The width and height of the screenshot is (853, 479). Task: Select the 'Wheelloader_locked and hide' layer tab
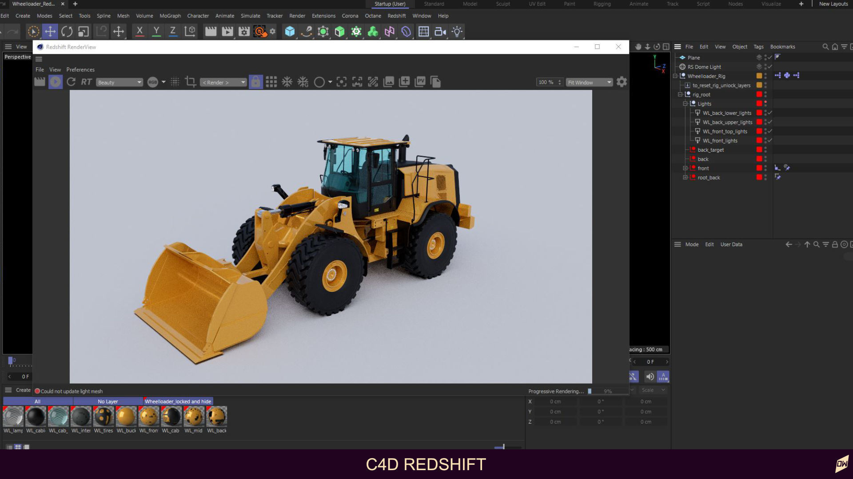coord(178,401)
